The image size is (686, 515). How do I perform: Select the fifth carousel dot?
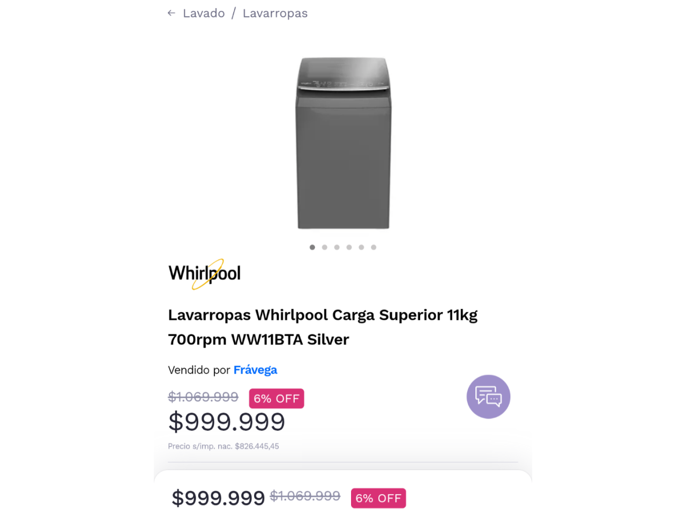(x=361, y=247)
